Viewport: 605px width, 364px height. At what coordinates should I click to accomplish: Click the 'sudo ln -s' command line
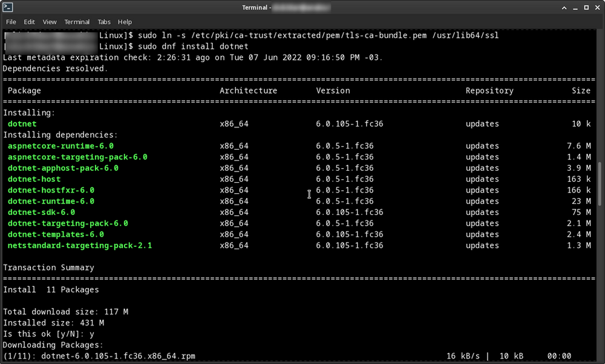tap(318, 36)
